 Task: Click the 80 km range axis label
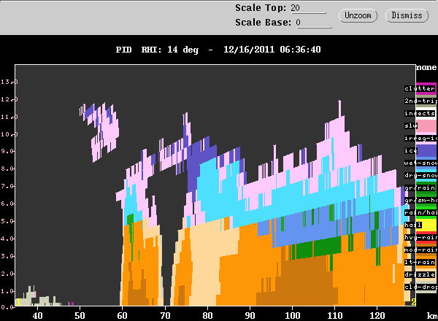pyautogui.click(x=207, y=316)
